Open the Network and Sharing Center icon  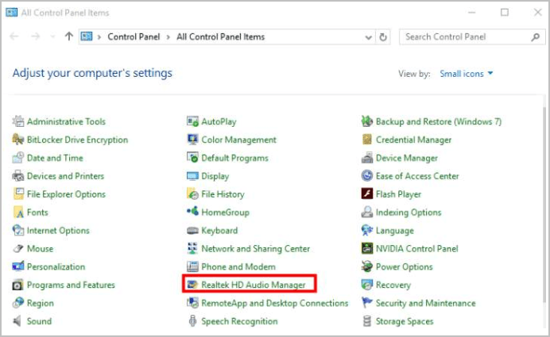pos(192,248)
